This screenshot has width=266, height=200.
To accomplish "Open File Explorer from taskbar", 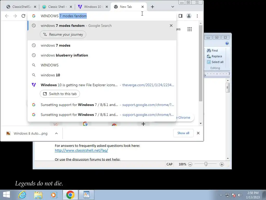I will tap(38, 195).
